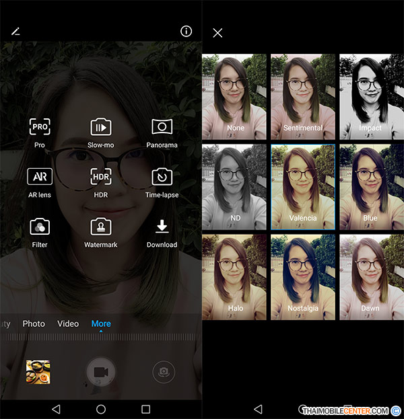The height and width of the screenshot is (419, 404).
Task: Switch to the Photo tab
Action: coord(34,323)
